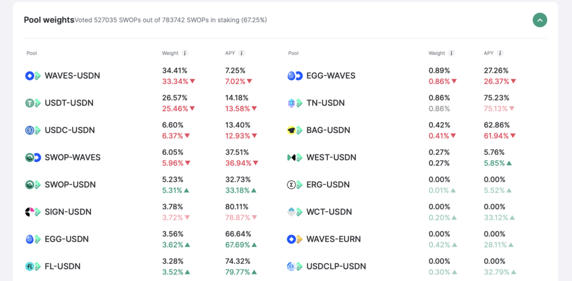
Task: Click the 61.94% predicted APY of BAG-USDN
Action: pos(497,136)
